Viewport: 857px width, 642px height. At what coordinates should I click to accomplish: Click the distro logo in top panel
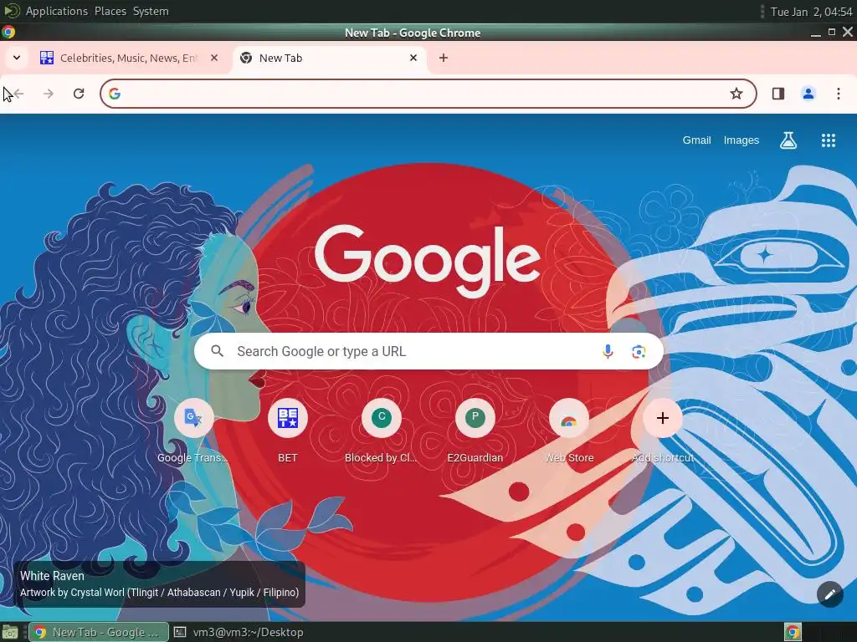[x=11, y=11]
